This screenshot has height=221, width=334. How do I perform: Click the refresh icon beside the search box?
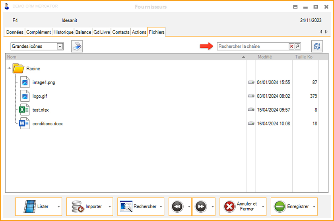point(317,47)
